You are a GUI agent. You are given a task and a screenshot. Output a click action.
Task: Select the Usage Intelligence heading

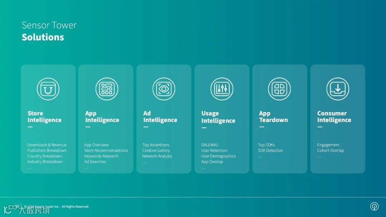[x=218, y=117]
